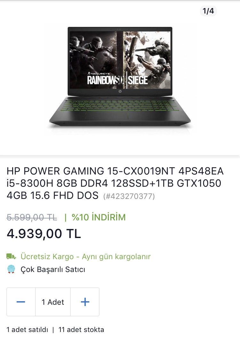Click the 1 adet satıldı sold text
240x341 pixels.
27,330
